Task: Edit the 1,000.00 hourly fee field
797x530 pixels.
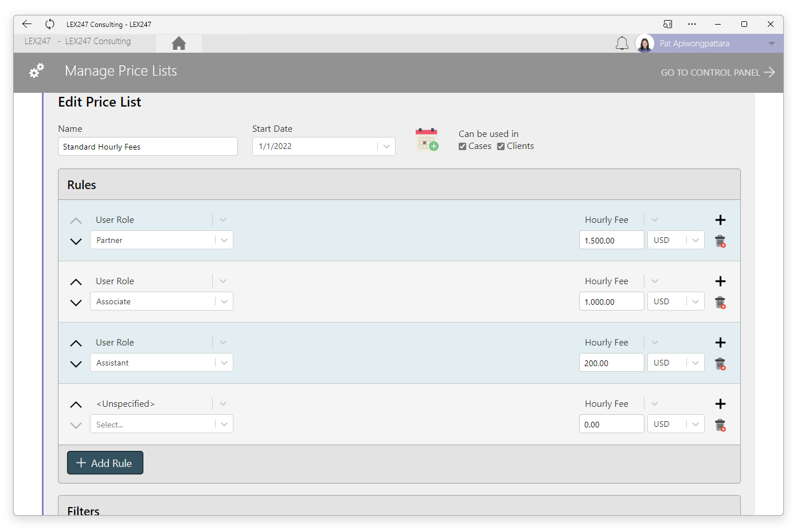Action: (611, 301)
